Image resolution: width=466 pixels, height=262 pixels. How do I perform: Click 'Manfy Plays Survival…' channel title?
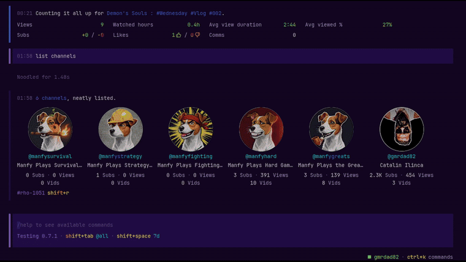pos(50,165)
